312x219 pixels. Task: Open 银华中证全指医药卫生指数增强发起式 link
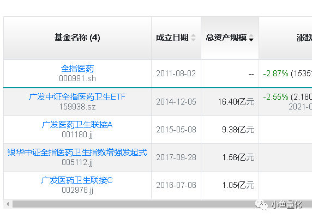tap(77, 153)
